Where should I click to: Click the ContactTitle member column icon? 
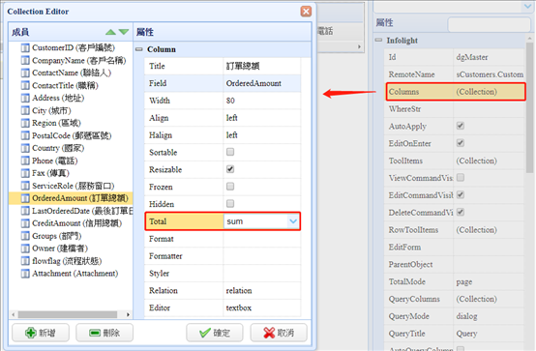click(25, 85)
